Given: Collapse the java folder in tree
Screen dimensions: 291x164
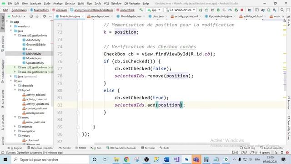Looking at the screenshot, I should coord(11,31).
